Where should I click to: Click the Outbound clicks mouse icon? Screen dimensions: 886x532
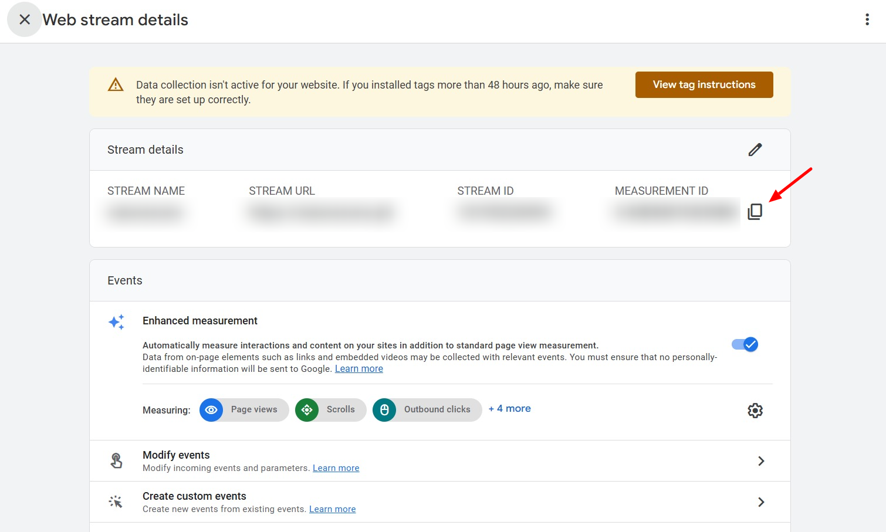point(384,410)
